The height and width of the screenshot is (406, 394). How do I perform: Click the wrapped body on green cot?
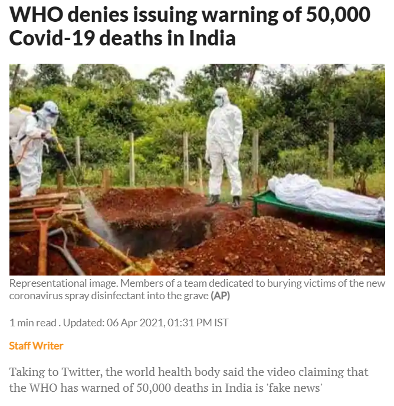[x=326, y=196]
